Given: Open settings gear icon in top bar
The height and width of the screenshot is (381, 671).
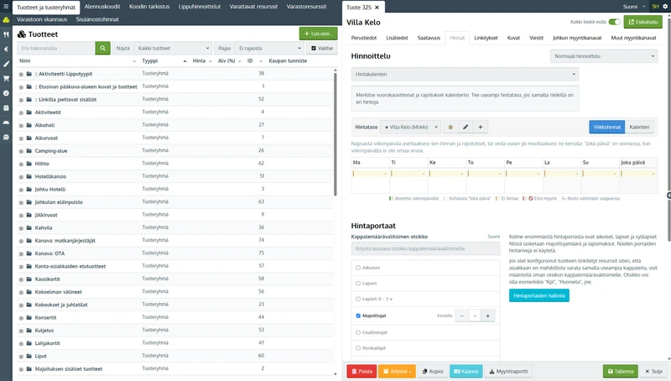Looking at the screenshot, I should (665, 7).
